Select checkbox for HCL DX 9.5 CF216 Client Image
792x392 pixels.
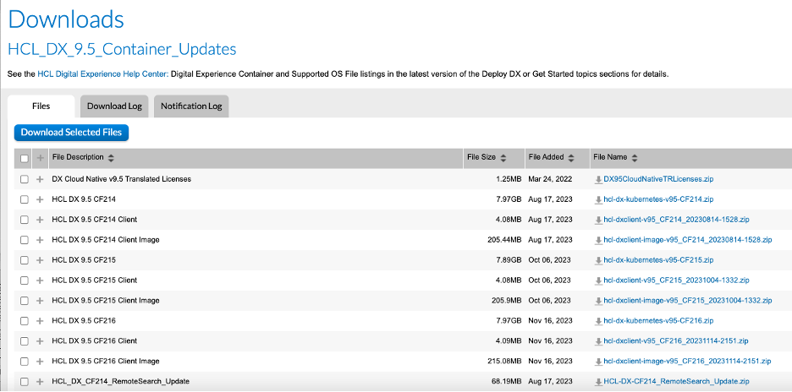tap(25, 362)
